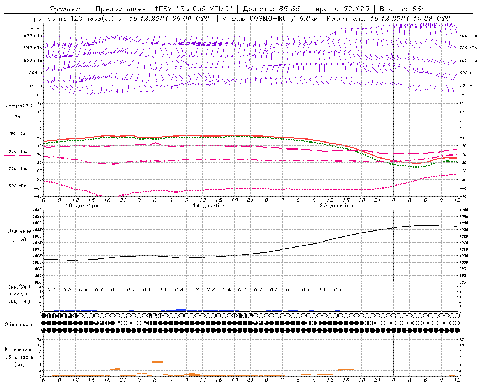
Task: Click the 'Давление' pressure panel label
Action: click(19, 231)
